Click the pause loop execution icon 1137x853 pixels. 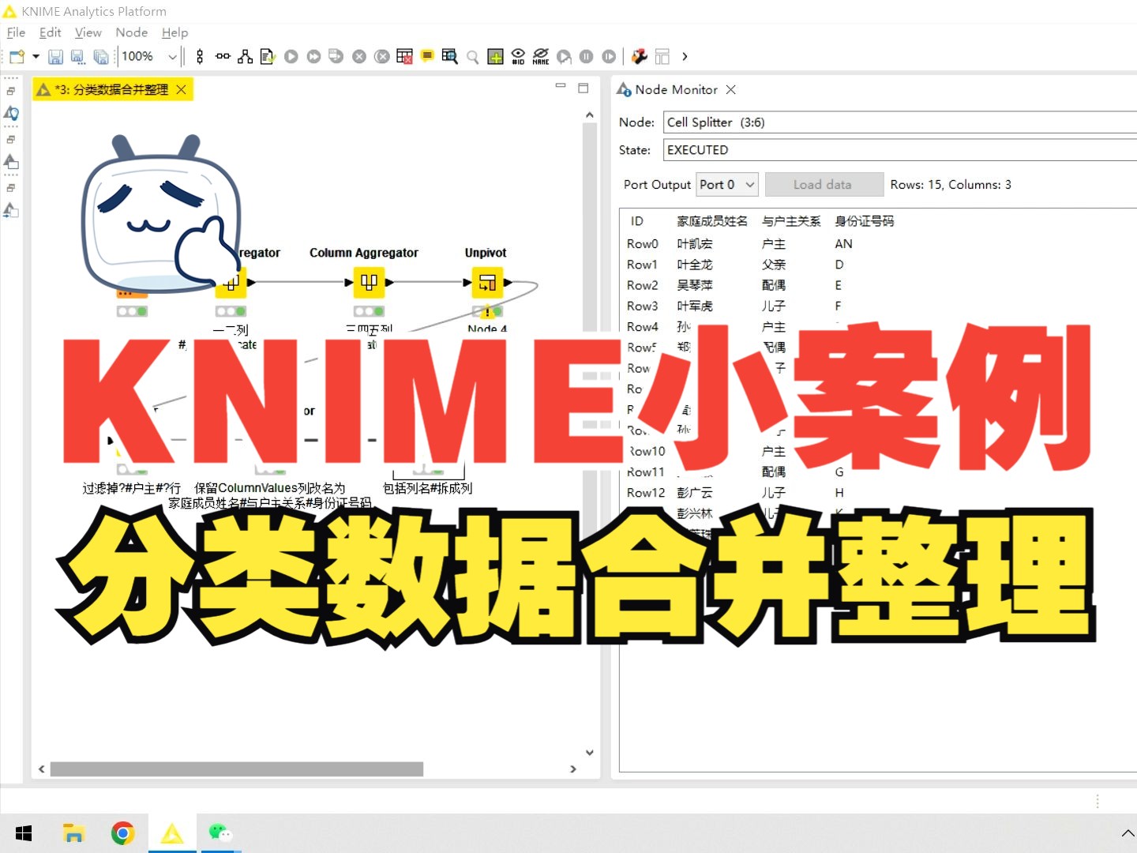(587, 56)
